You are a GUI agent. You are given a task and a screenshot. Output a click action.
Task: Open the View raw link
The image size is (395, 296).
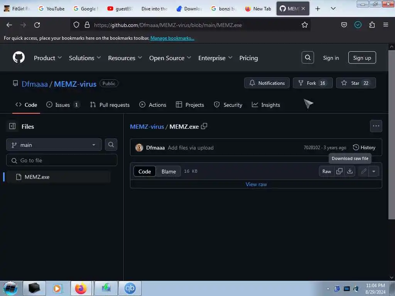256,184
